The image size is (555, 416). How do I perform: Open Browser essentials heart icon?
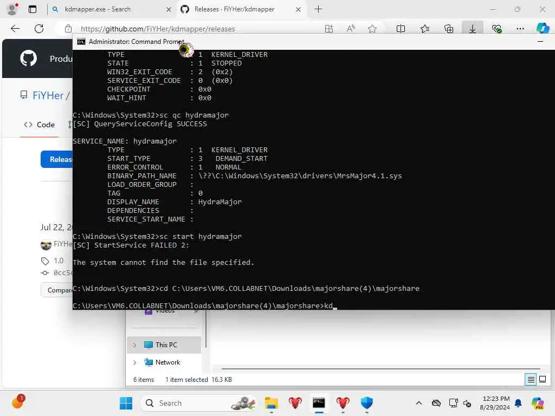click(496, 29)
